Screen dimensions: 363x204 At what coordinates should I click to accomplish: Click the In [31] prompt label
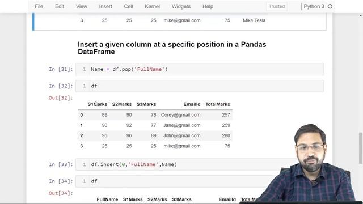pyautogui.click(x=61, y=69)
